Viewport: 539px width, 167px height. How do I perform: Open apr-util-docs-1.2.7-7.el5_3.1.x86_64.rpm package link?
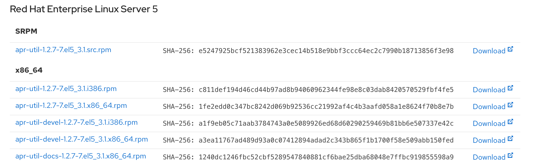81,156
